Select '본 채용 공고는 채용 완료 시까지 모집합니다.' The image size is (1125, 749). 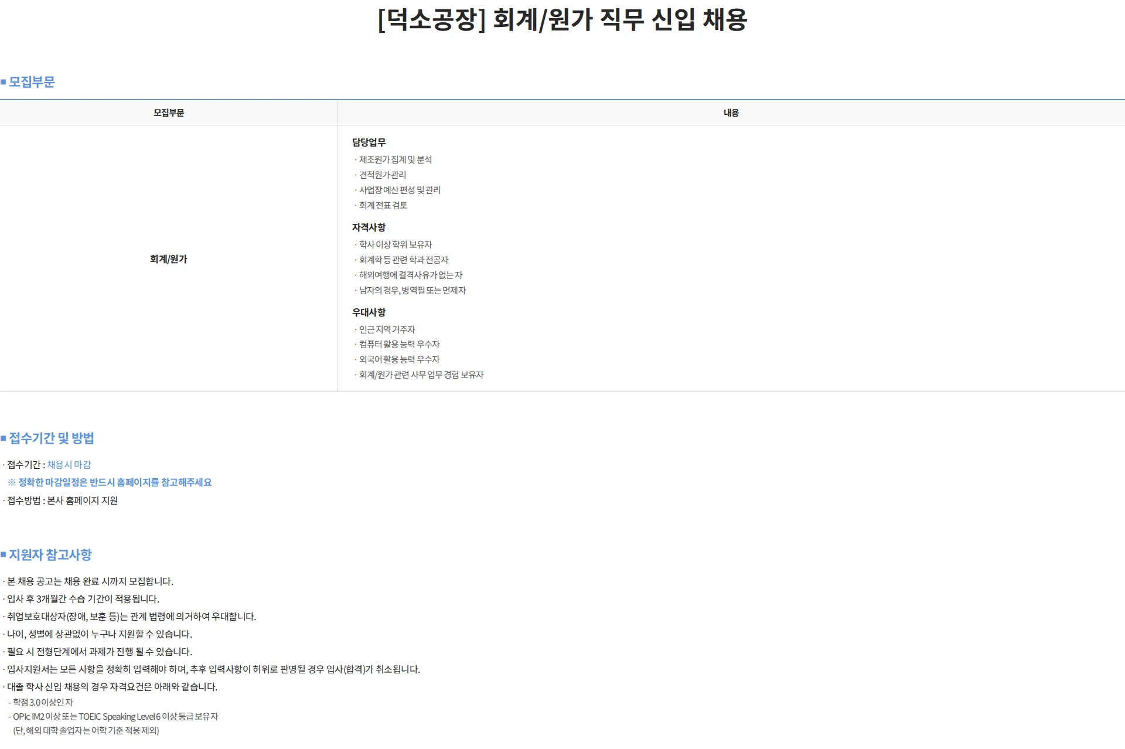[90, 581]
